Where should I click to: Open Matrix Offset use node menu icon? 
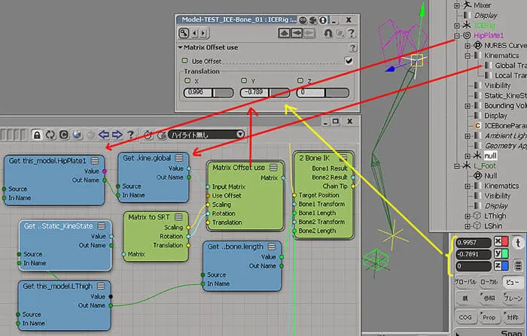(273, 167)
